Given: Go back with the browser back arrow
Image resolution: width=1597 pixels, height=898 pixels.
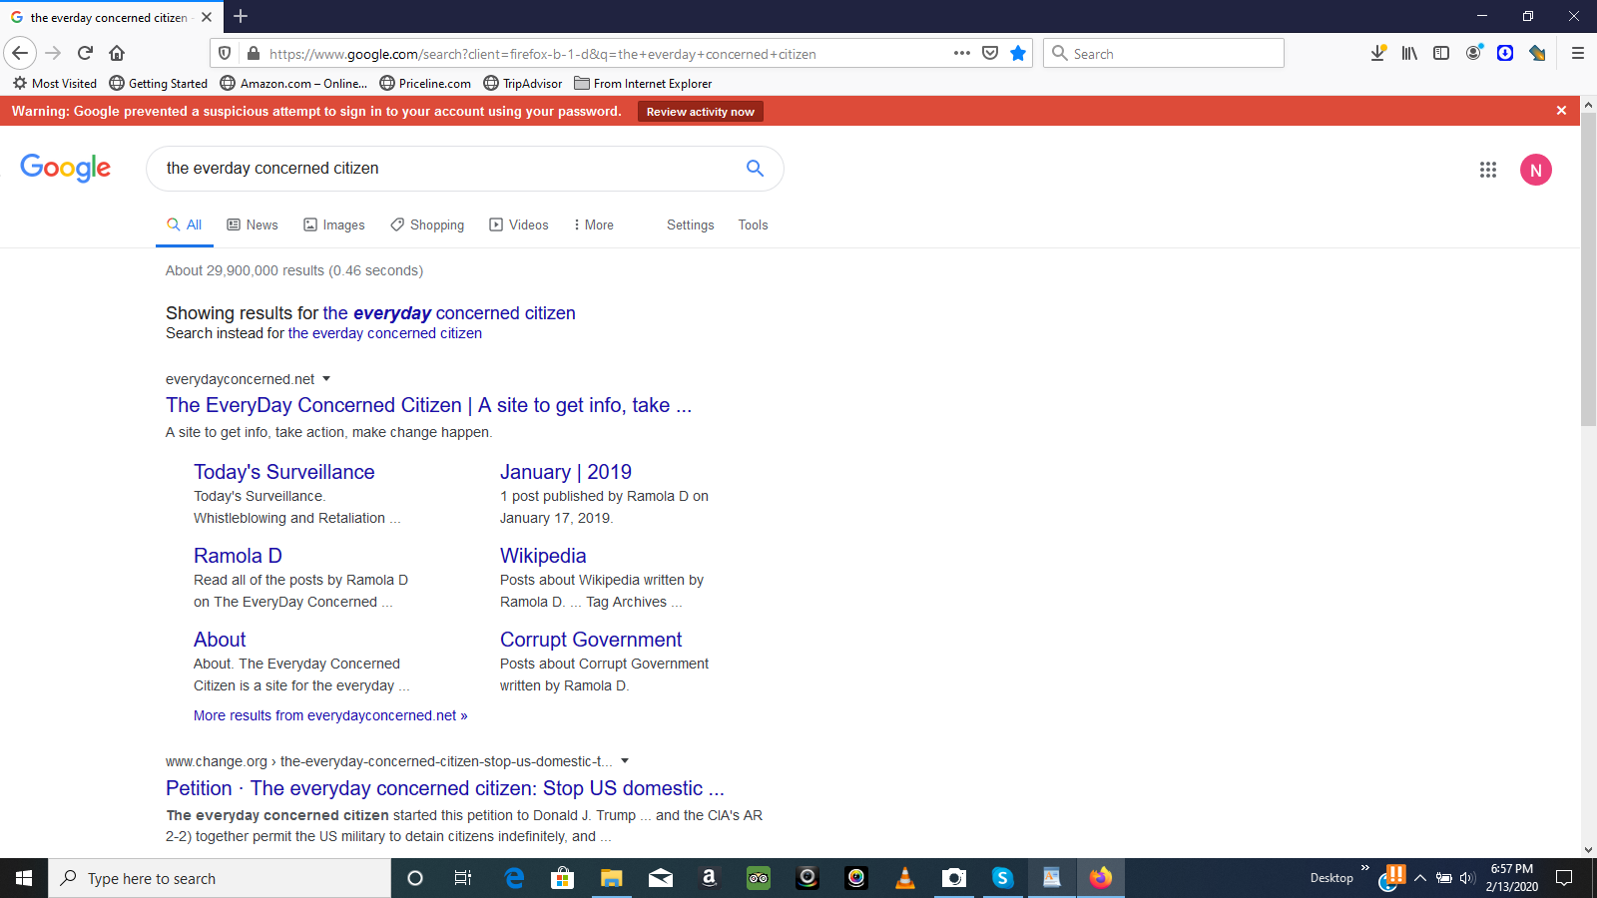Looking at the screenshot, I should [20, 53].
